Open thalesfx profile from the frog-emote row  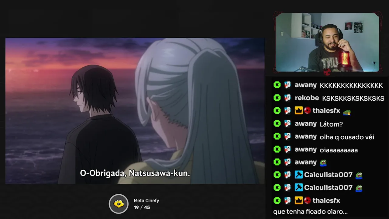326,111
